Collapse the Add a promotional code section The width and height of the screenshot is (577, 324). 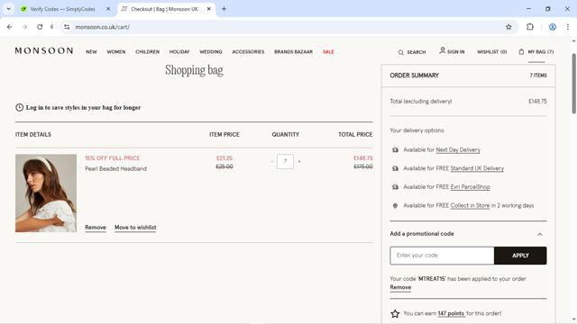click(x=540, y=234)
